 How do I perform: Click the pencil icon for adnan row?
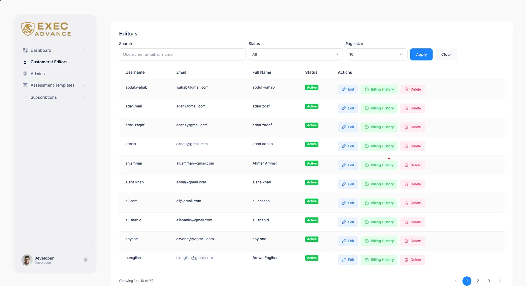344,146
